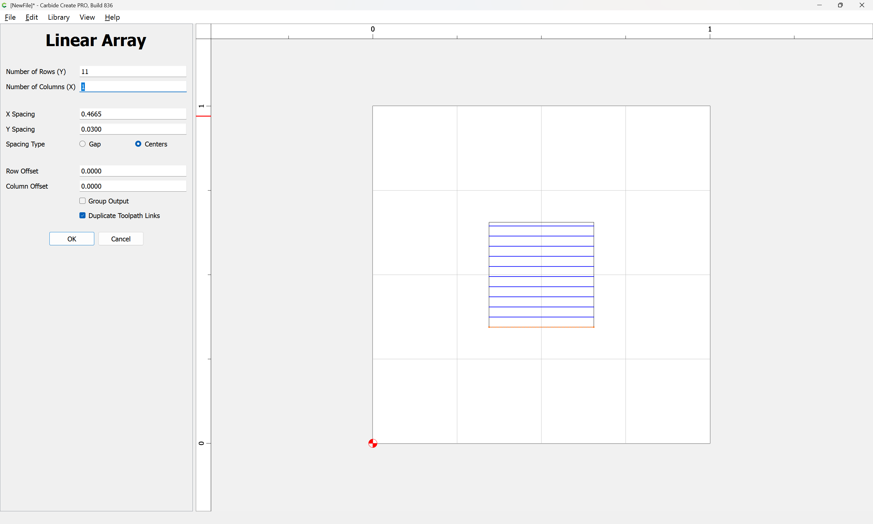The height and width of the screenshot is (524, 873).
Task: Focus the Y Spacing input
Action: point(133,129)
